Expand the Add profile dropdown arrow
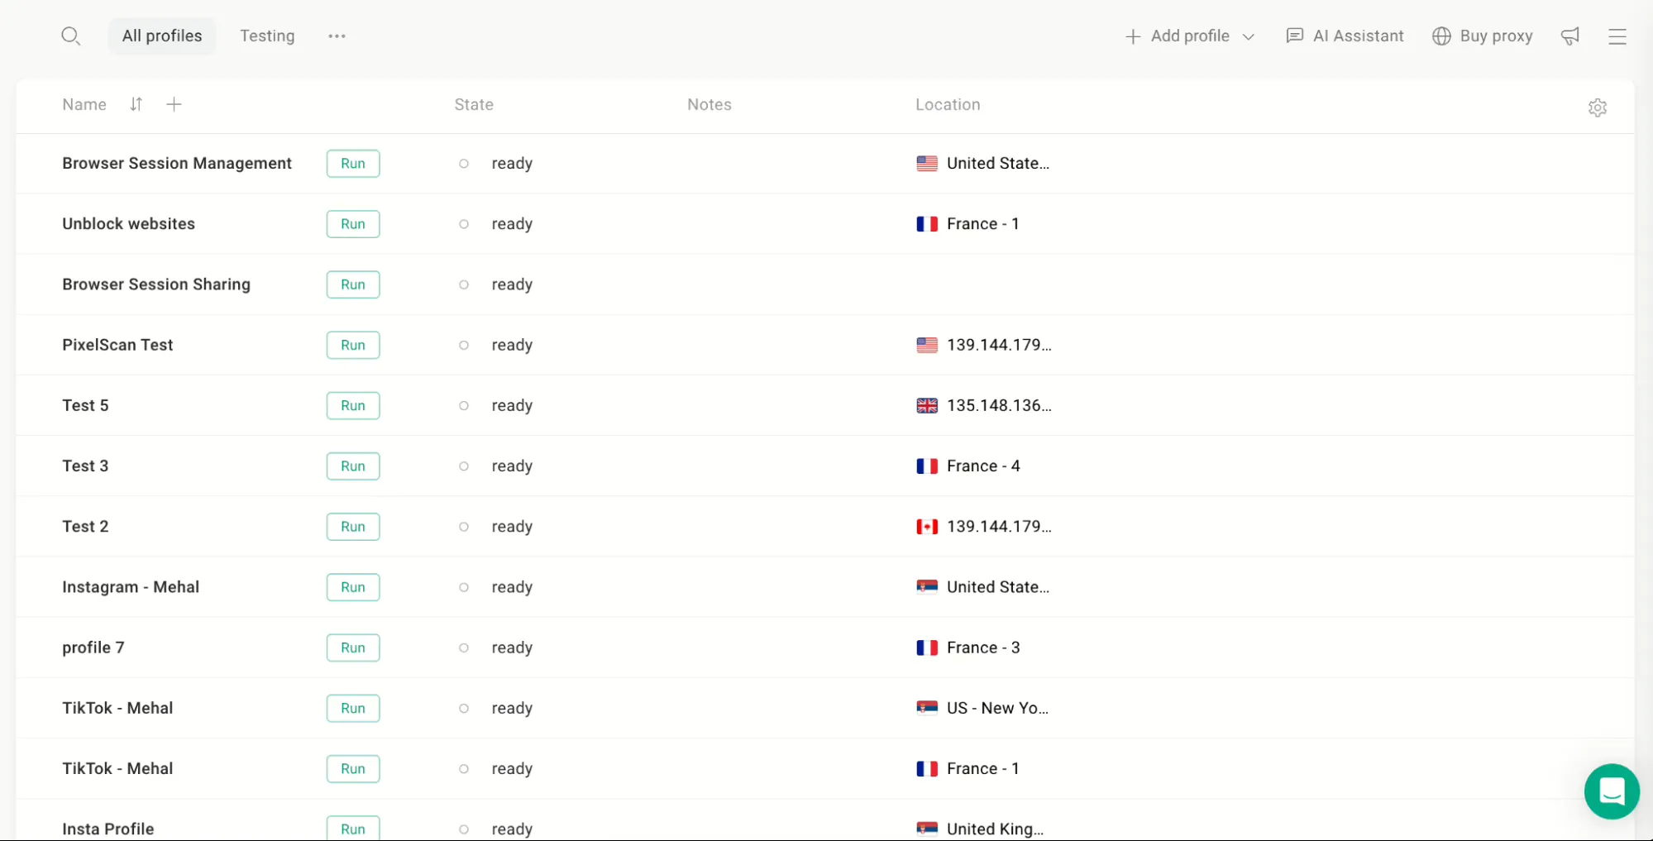The height and width of the screenshot is (841, 1653). coord(1248,36)
